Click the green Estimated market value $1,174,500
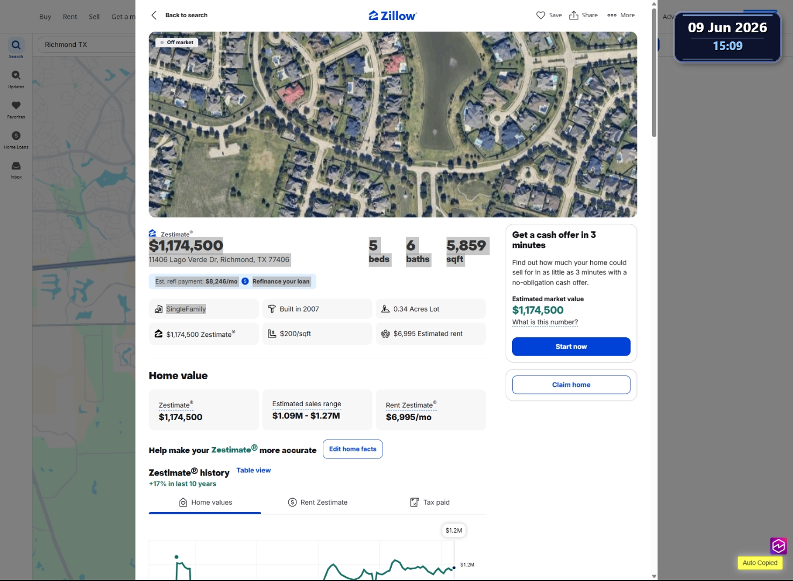Viewport: 793px width, 581px height. click(x=538, y=310)
